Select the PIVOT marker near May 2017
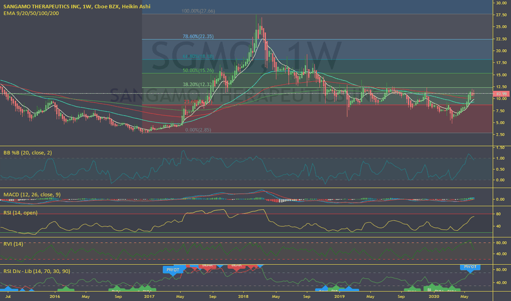The height and width of the screenshot is (301, 511). [173, 270]
